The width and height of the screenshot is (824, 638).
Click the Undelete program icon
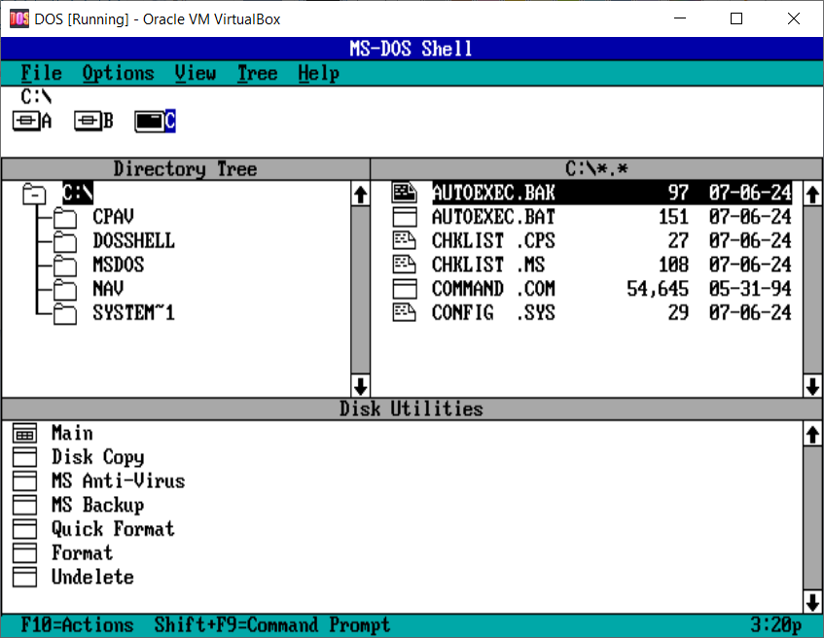(x=24, y=577)
